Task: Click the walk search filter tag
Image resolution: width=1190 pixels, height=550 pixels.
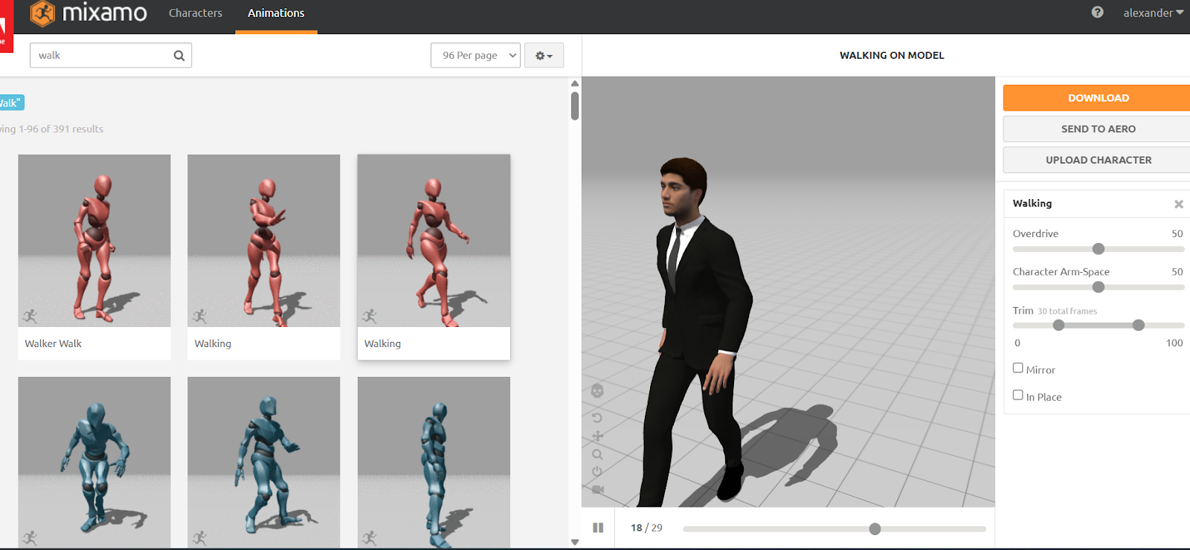Action: click(x=11, y=103)
